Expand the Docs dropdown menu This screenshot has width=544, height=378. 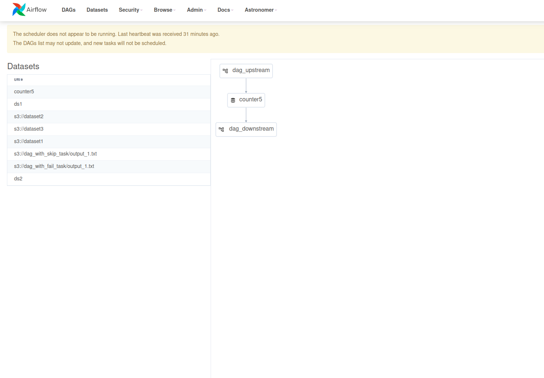coord(225,10)
